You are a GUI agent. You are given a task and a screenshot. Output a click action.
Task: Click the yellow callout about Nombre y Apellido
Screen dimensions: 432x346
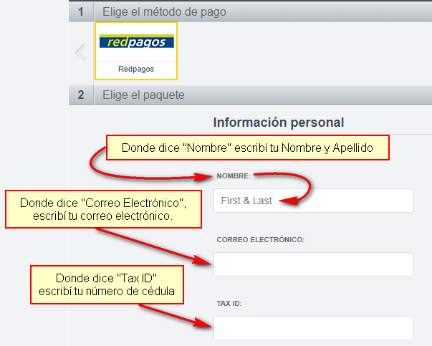click(248, 148)
